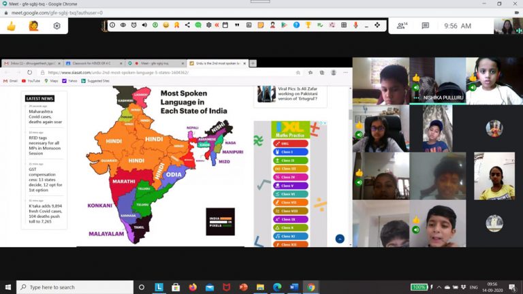Click the colorful play triangle icon
The image size is (523, 294).
tap(284, 25)
